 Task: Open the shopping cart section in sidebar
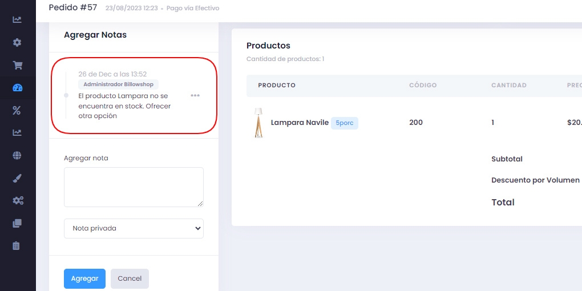[x=17, y=65]
